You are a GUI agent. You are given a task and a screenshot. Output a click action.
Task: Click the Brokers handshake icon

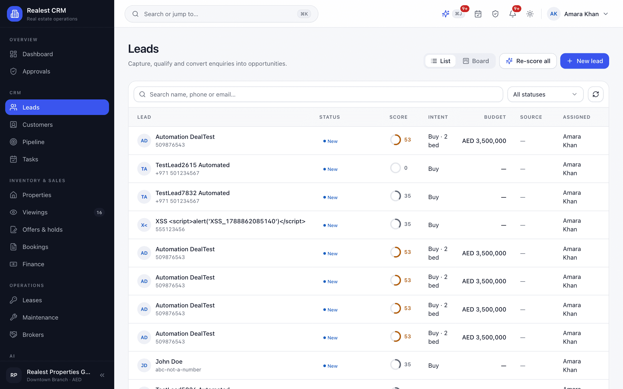[x=13, y=335]
